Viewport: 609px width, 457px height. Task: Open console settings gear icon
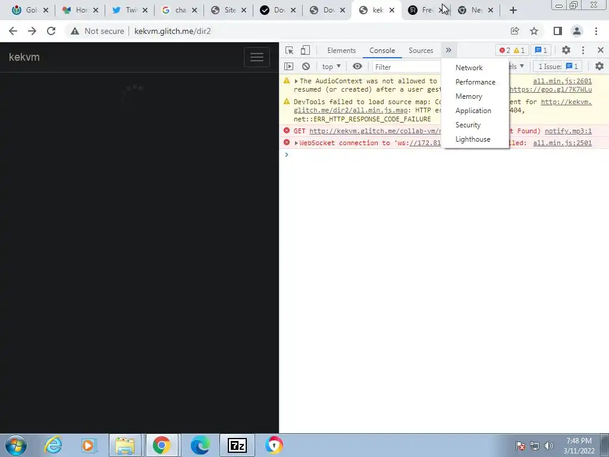pyautogui.click(x=599, y=67)
